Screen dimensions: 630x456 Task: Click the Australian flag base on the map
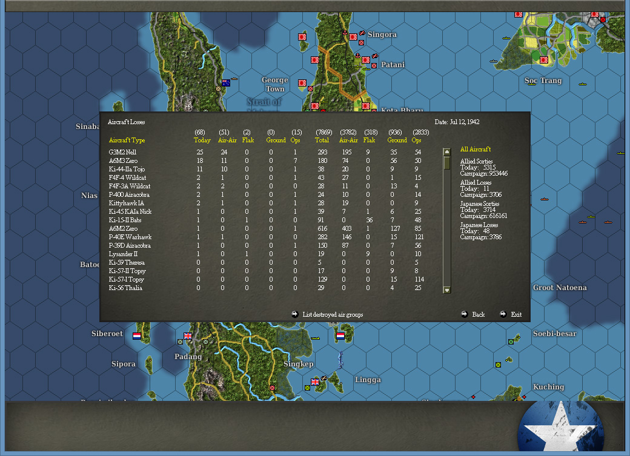[x=226, y=83]
